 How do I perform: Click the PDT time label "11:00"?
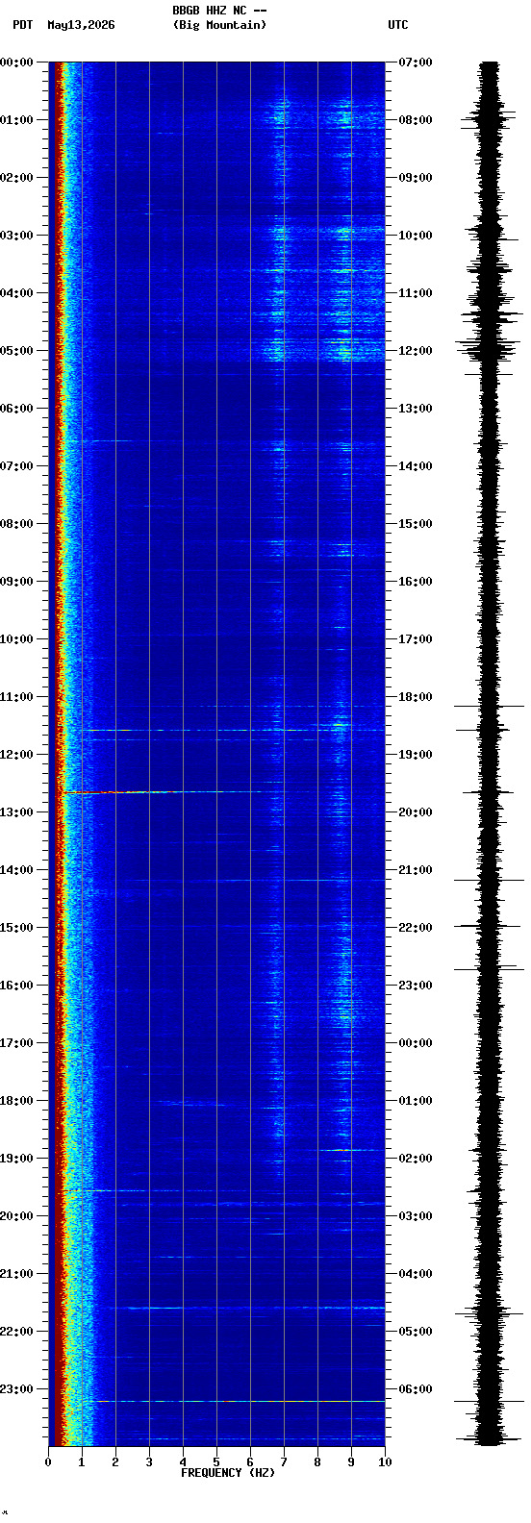(x=17, y=697)
